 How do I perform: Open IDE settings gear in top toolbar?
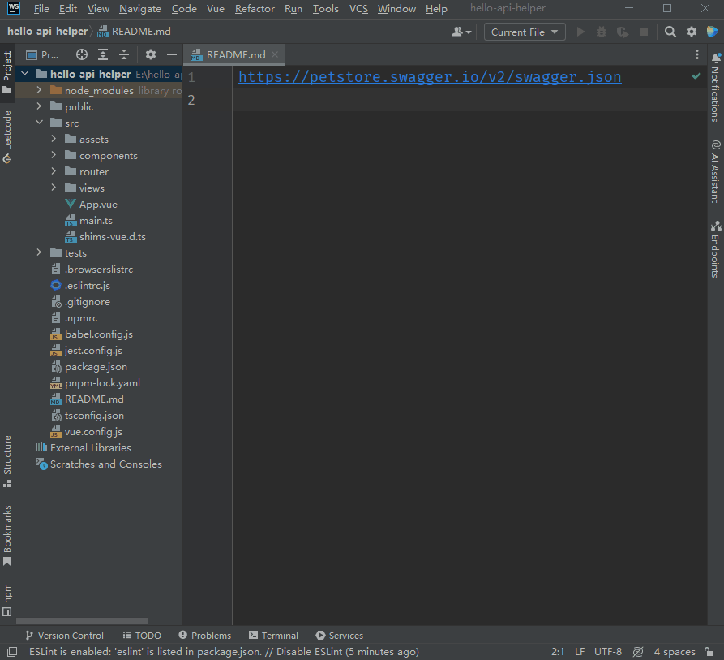pyautogui.click(x=692, y=32)
